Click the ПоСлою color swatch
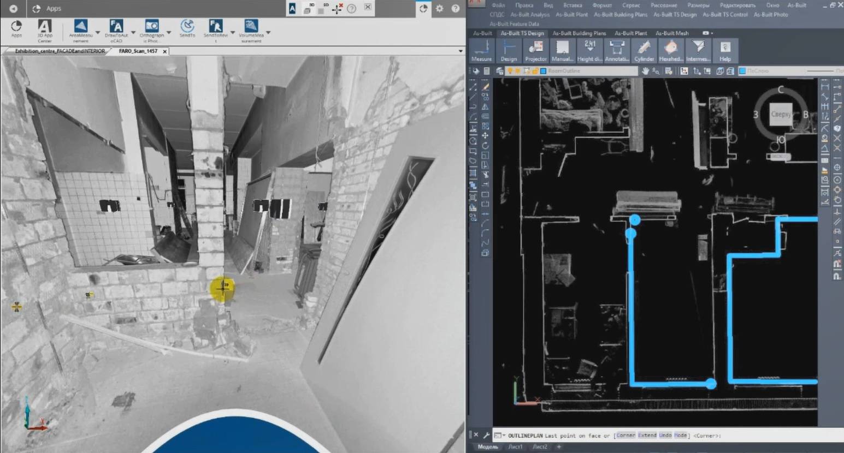This screenshot has height=453, width=844. click(x=742, y=71)
